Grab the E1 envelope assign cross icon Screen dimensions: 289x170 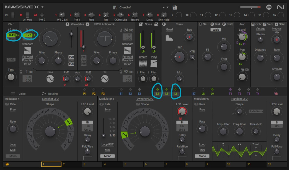[x=121, y=89]
